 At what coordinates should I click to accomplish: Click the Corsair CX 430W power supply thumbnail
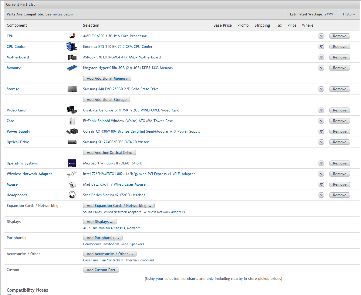72,131
